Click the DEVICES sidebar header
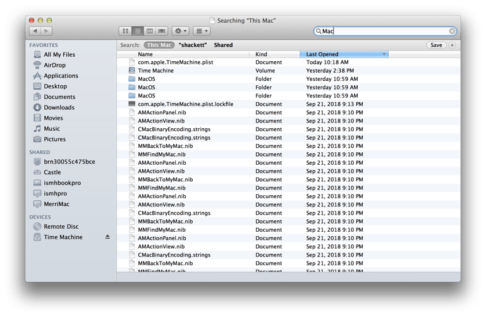 coord(40,217)
